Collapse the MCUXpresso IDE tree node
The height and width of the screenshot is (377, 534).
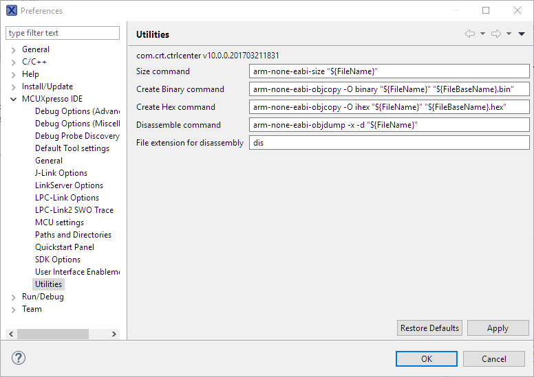tap(13, 100)
